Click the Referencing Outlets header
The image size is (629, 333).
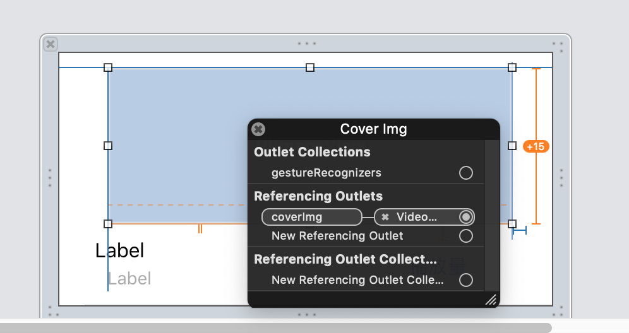click(318, 196)
